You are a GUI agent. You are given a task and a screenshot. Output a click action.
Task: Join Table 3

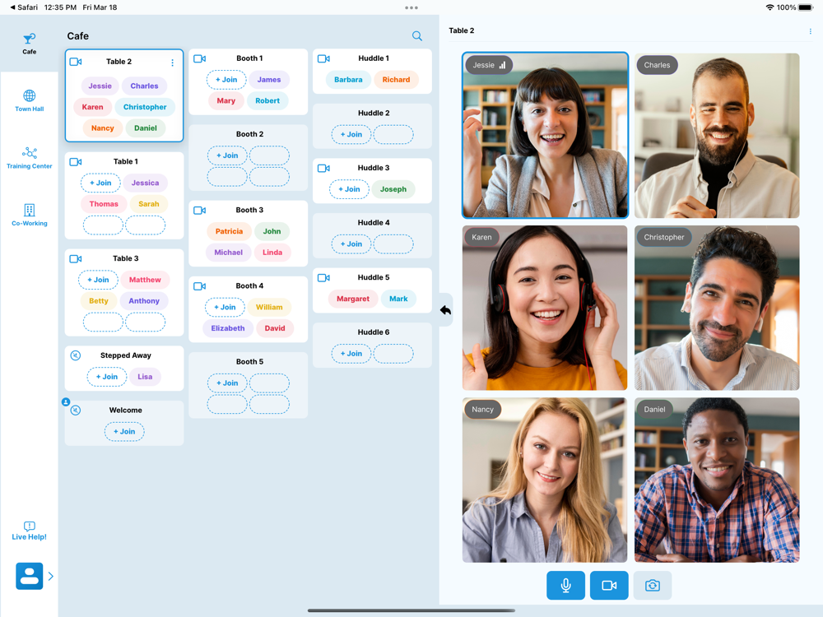[98, 280]
